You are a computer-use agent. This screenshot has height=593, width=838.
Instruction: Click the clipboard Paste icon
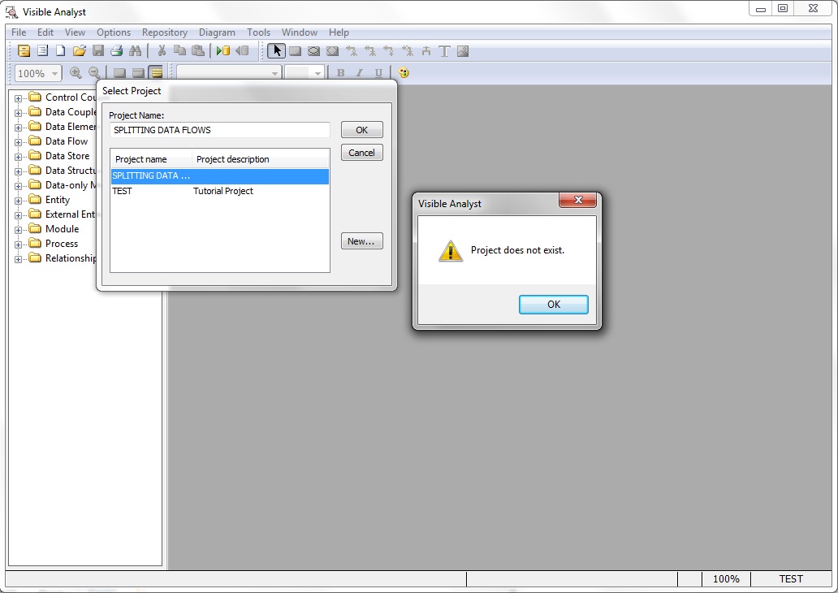(198, 51)
